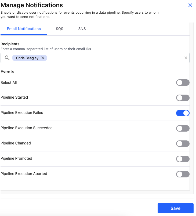
Task: Turn on Pipeline Started notifications
Action: click(183, 98)
